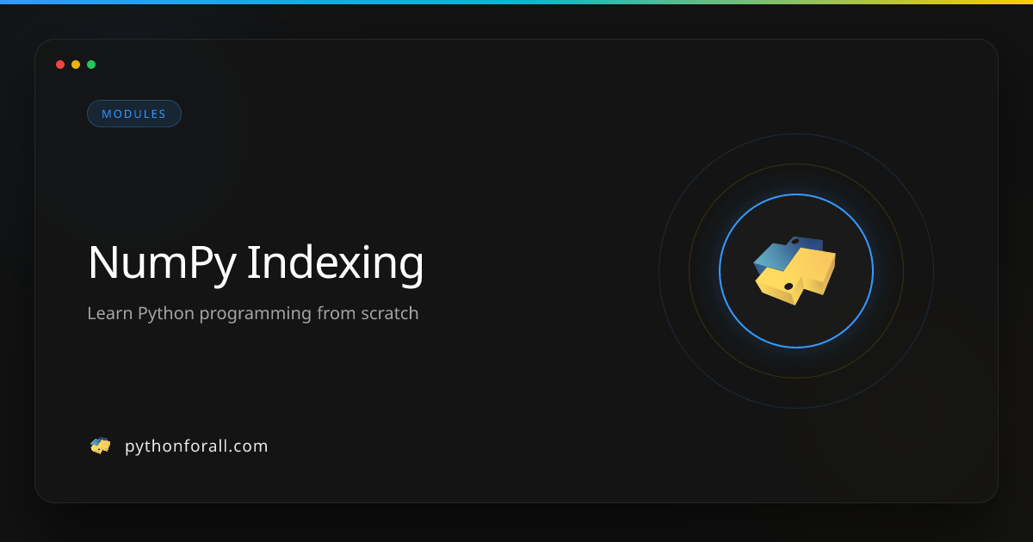Screen dimensions: 1033x542
Task: Click the 'NumPy Indexing' title
Action: click(x=256, y=263)
